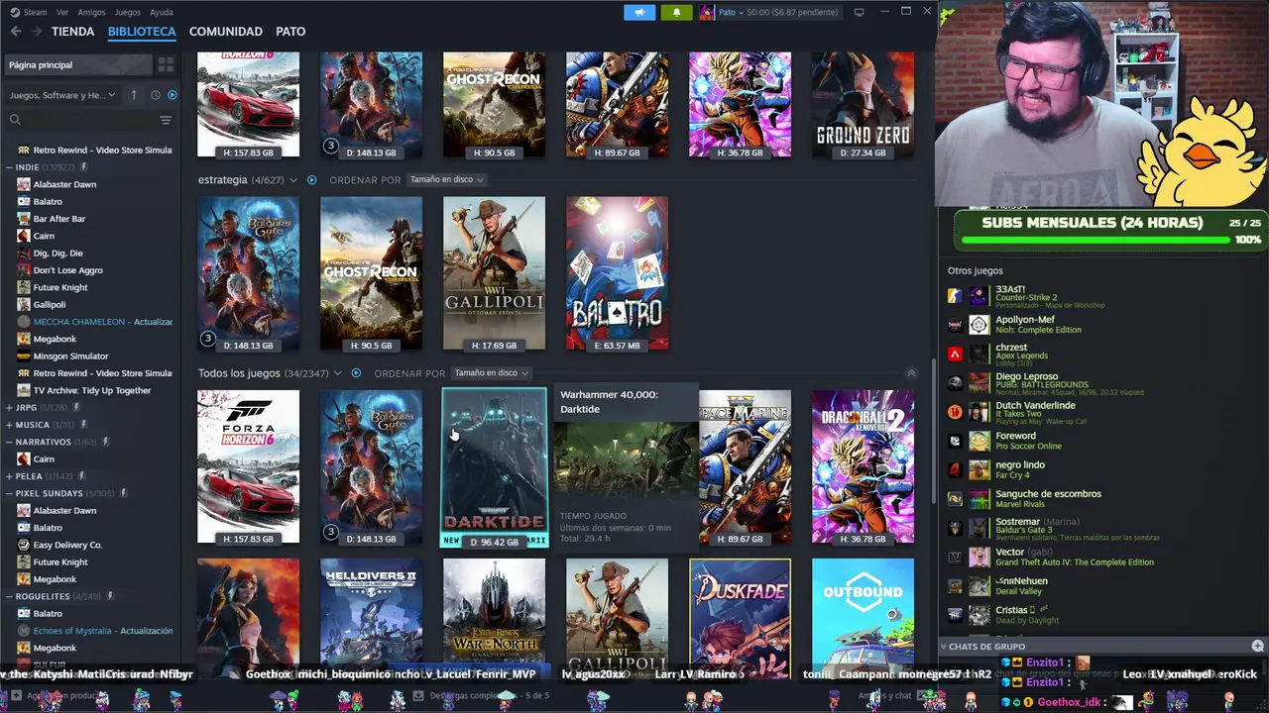Click the lightning icon next to INDIE

[x=84, y=167]
